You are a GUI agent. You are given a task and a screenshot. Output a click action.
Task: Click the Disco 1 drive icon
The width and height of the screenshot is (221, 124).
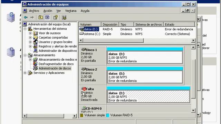click(x=84, y=50)
